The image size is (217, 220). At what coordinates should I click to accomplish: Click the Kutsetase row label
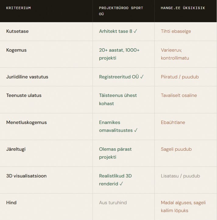tap(17, 31)
